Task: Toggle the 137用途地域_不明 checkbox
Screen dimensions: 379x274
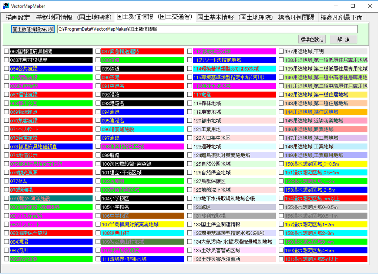Action: [281, 52]
